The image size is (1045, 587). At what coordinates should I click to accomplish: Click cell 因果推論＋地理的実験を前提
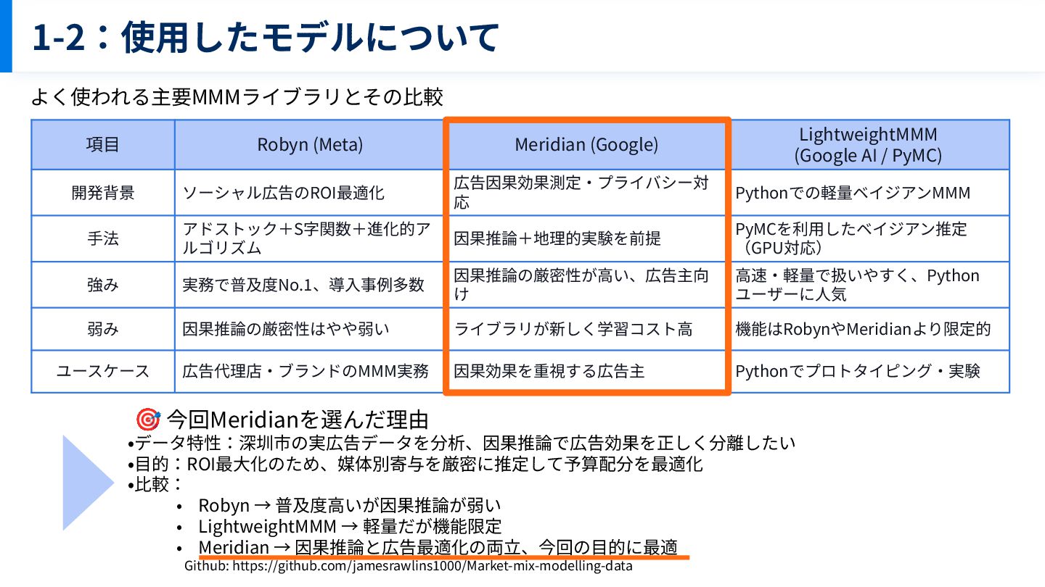(x=586, y=238)
